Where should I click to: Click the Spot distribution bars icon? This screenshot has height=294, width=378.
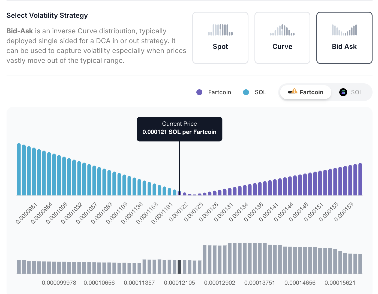click(x=220, y=30)
